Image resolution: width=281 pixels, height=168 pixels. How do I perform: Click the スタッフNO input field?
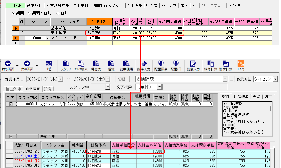(x=99, y=86)
